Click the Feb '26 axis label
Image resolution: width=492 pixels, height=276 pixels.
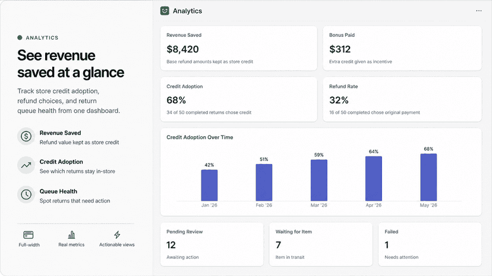[264, 206]
